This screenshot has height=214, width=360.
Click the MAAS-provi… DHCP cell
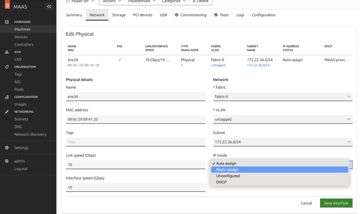tap(336, 60)
